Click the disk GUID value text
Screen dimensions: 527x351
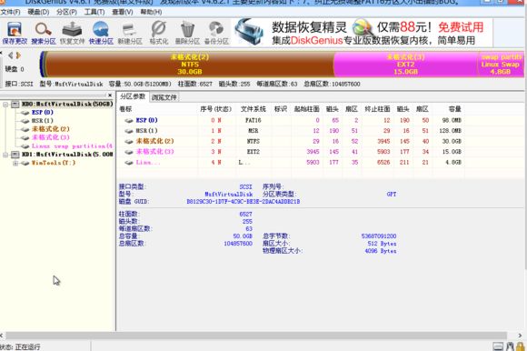[x=244, y=202]
